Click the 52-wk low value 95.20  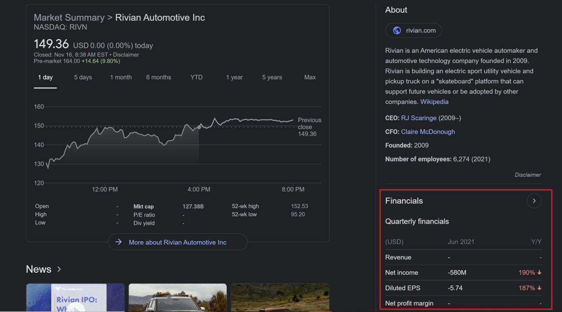[x=298, y=214]
